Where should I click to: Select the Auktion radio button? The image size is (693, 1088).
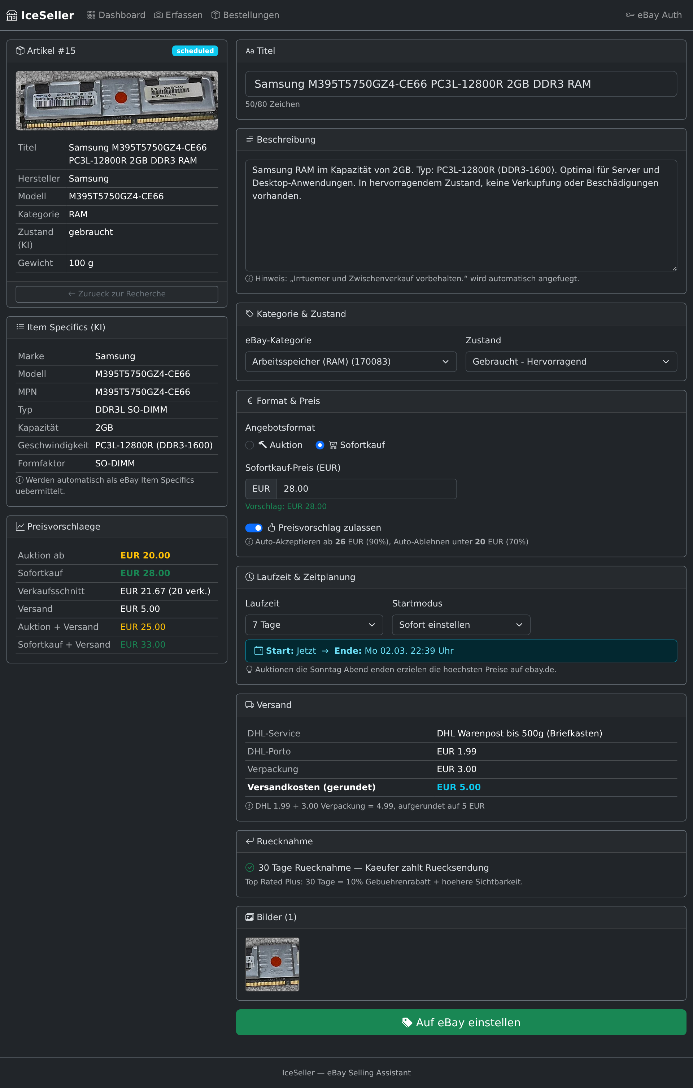pyautogui.click(x=249, y=445)
